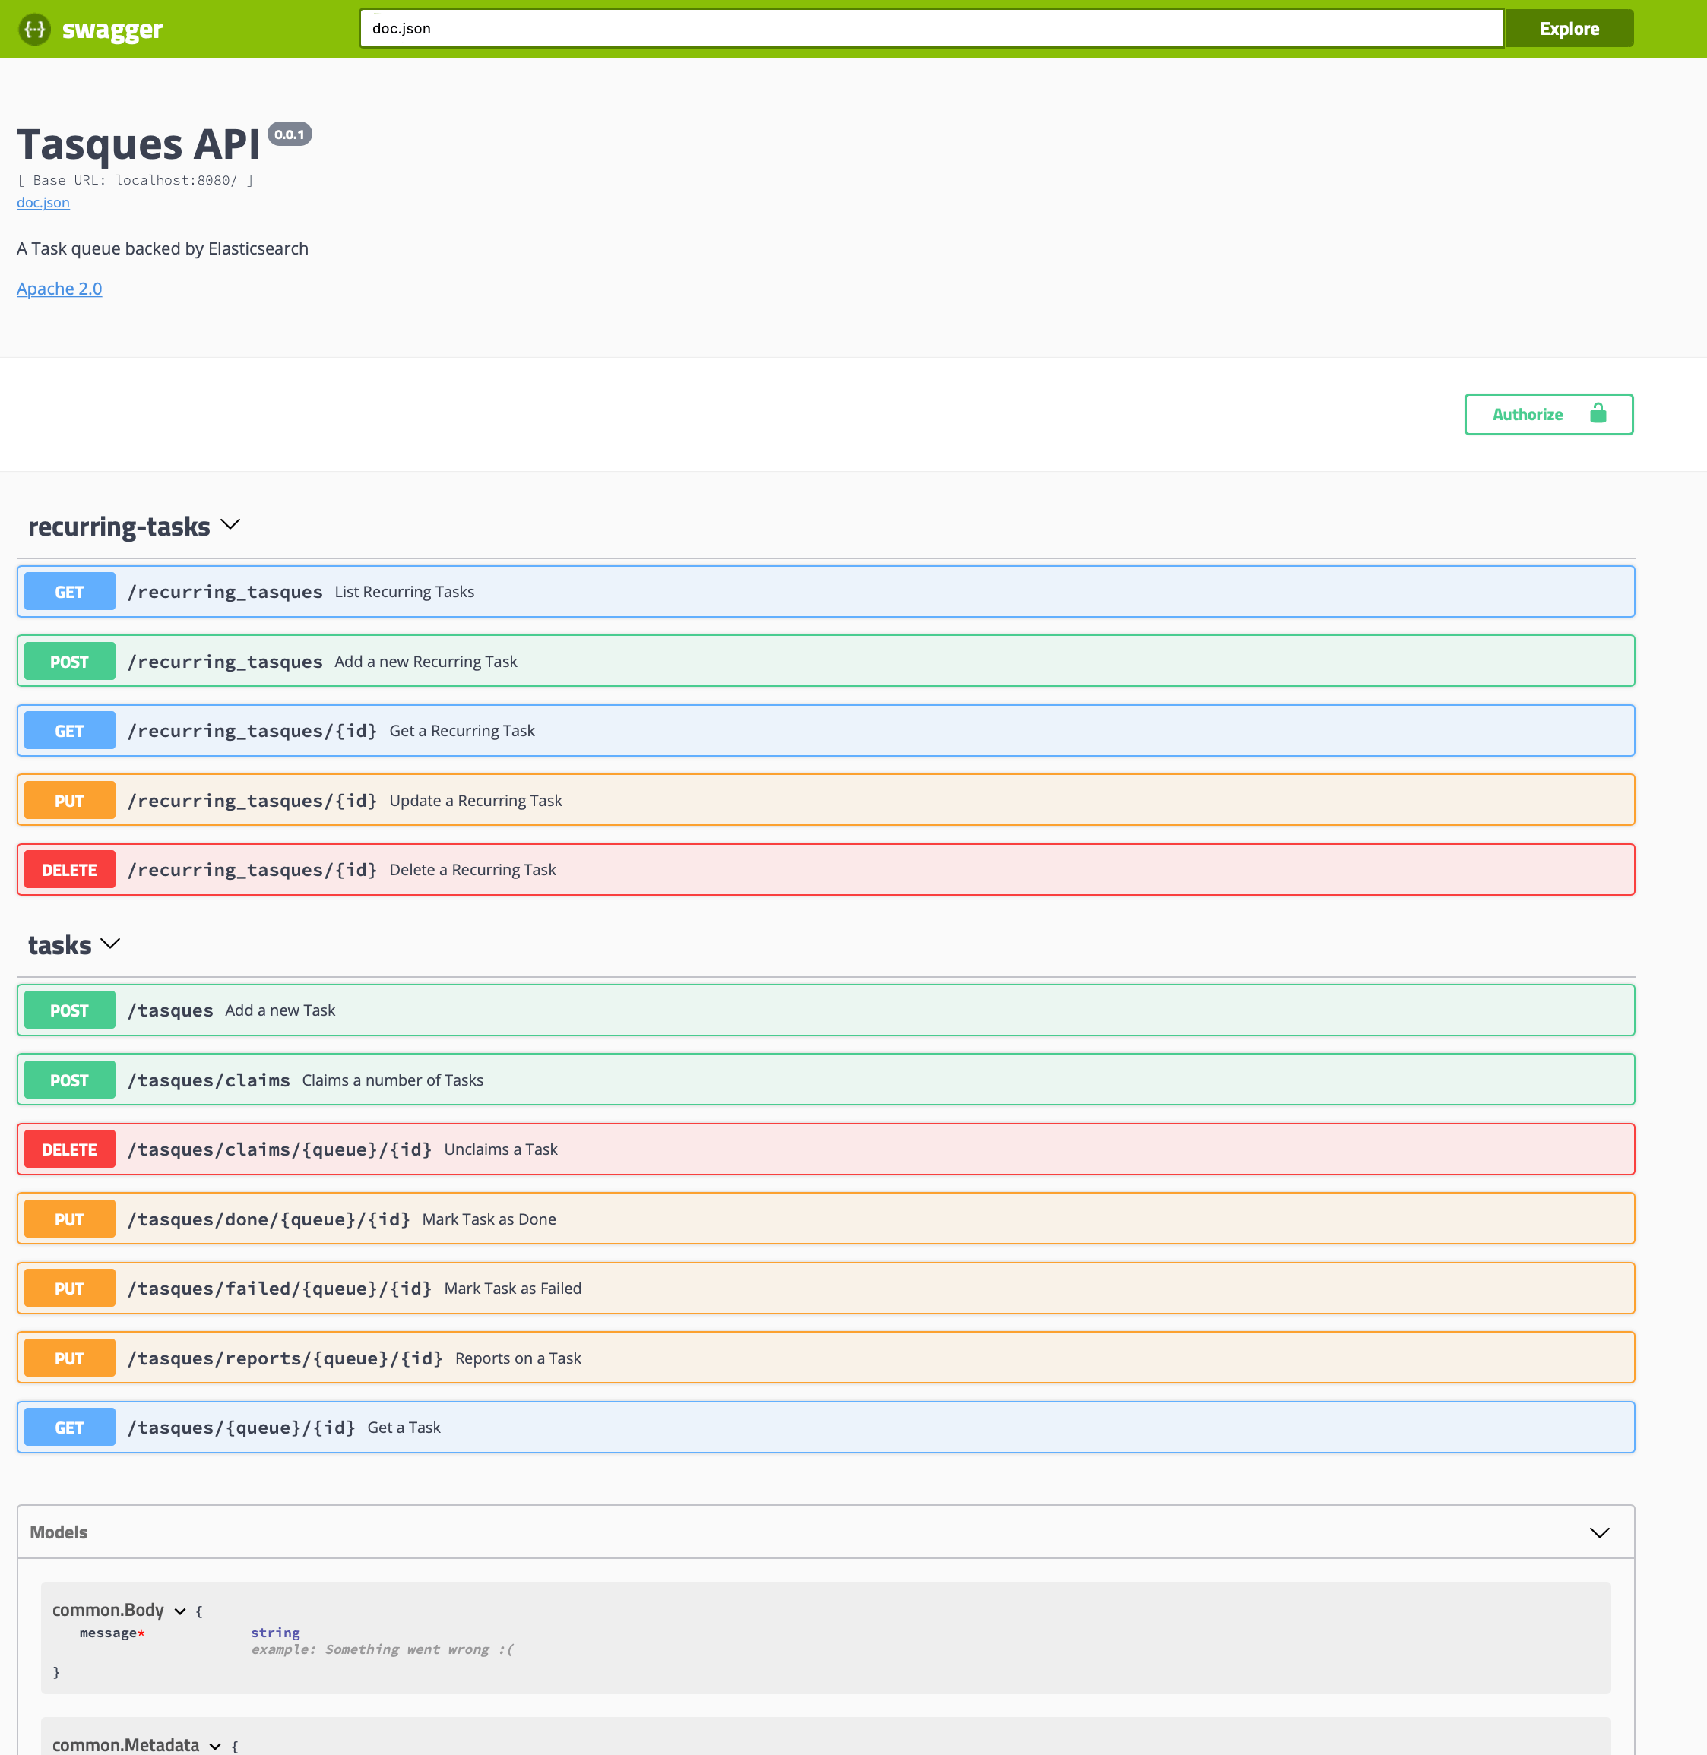The image size is (1707, 1755).
Task: Expand the common.Metadata model arrow
Action: coord(215,1746)
